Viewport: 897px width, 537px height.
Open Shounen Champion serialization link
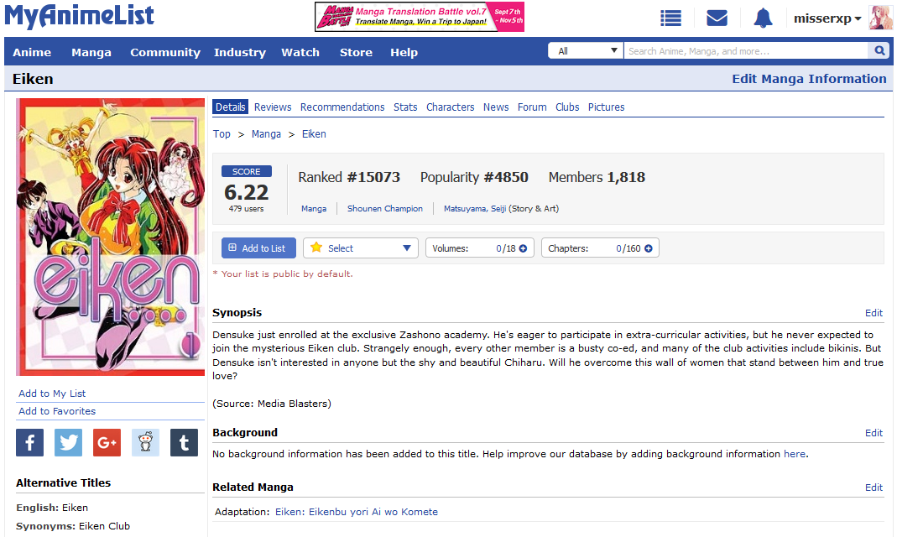coord(385,209)
